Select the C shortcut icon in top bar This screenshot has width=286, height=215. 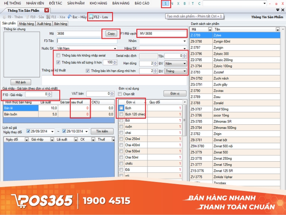pyautogui.click(x=199, y=4)
